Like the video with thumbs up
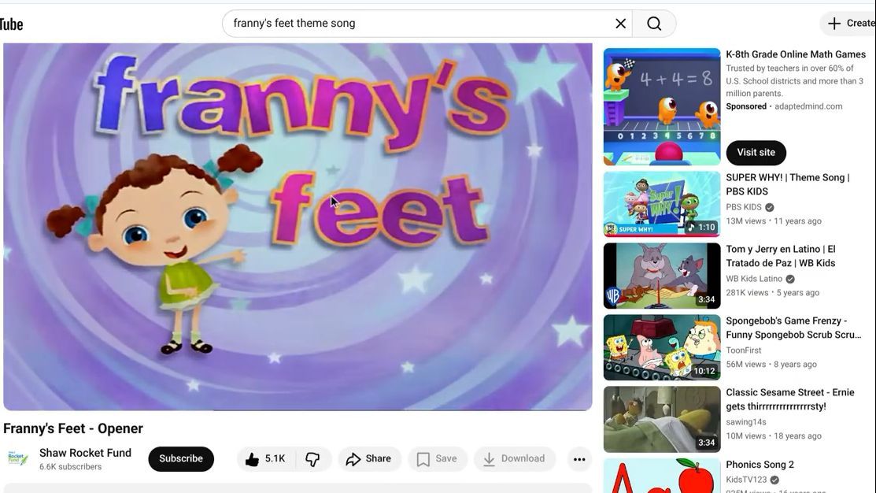 point(264,459)
